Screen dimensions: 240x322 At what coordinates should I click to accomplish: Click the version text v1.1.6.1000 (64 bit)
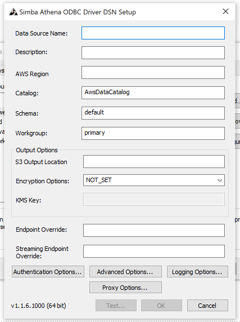(38, 306)
